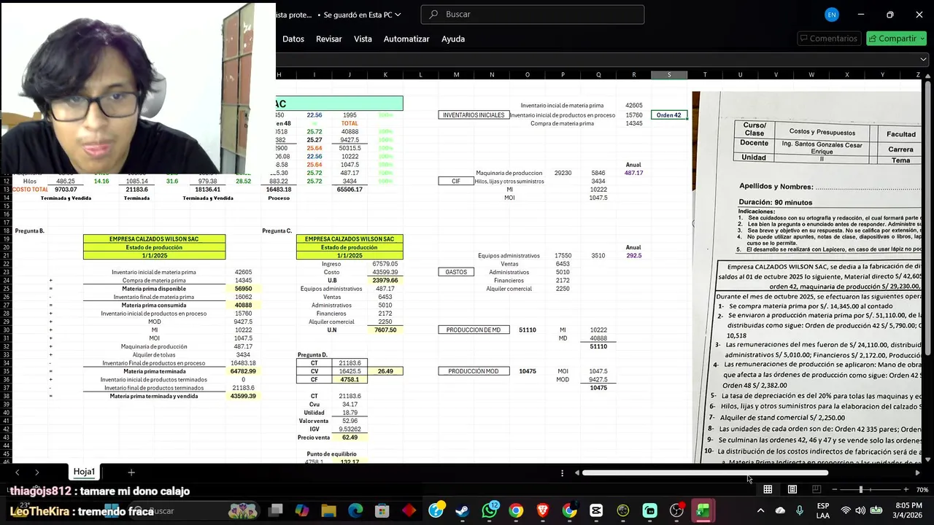Click the microphone tray icon

(x=800, y=510)
